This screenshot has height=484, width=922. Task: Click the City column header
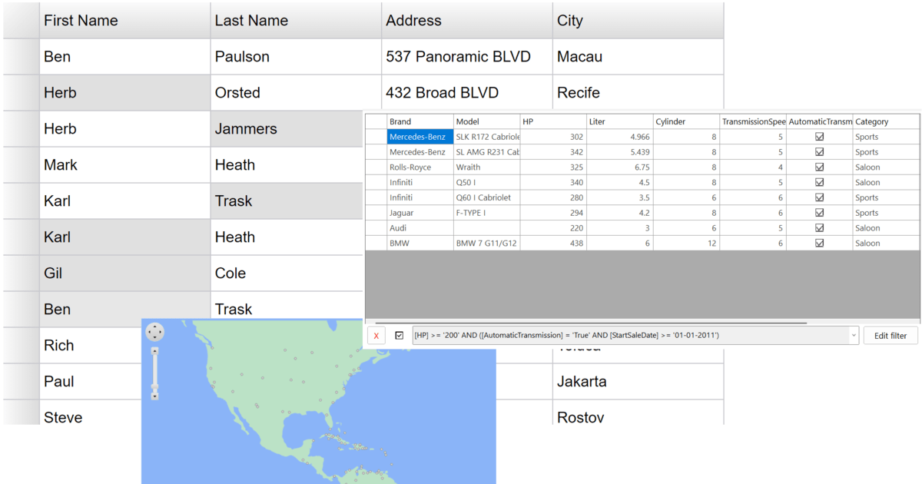[x=637, y=21]
